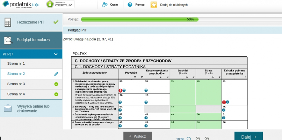Click the Dodaj do ulubionych star
Screen dimensions: 282x140
click(153, 5)
